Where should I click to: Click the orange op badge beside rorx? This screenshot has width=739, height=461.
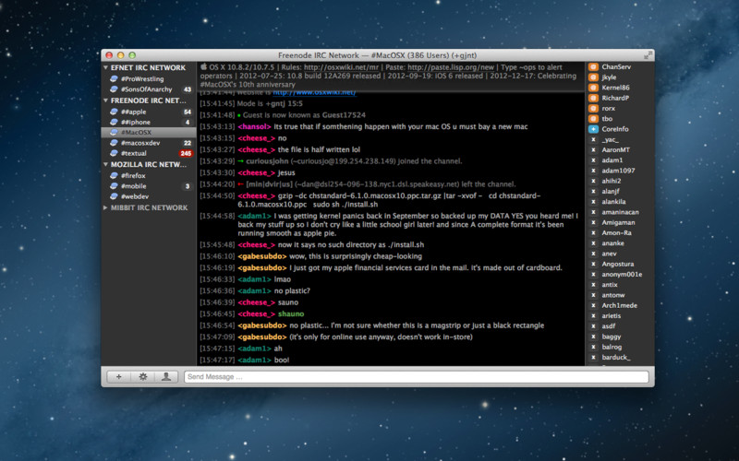point(593,108)
